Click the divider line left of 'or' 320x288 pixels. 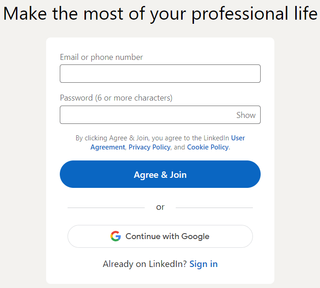pos(106,208)
